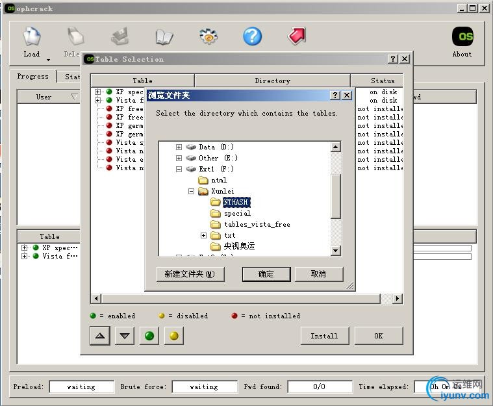Move selected table up with arrow button
This screenshot has width=493, height=406.
(100, 336)
